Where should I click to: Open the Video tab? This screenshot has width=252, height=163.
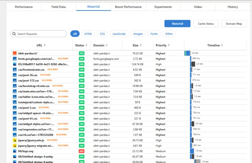[x=198, y=7]
